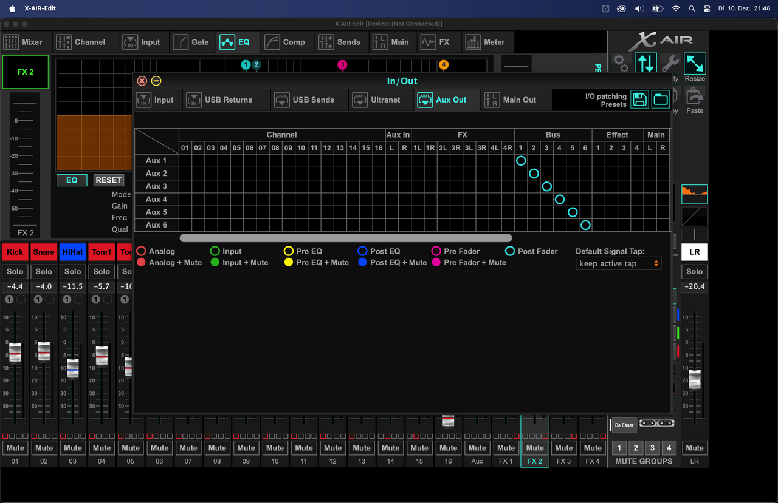Image resolution: width=778 pixels, height=503 pixels.
Task: Click the Aux 3 row label
Action: click(156, 186)
